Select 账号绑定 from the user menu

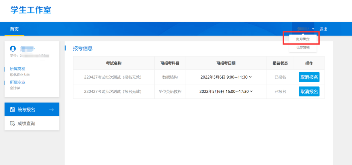(303, 39)
